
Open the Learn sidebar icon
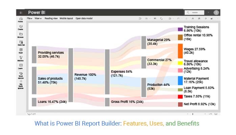pos(21,66)
